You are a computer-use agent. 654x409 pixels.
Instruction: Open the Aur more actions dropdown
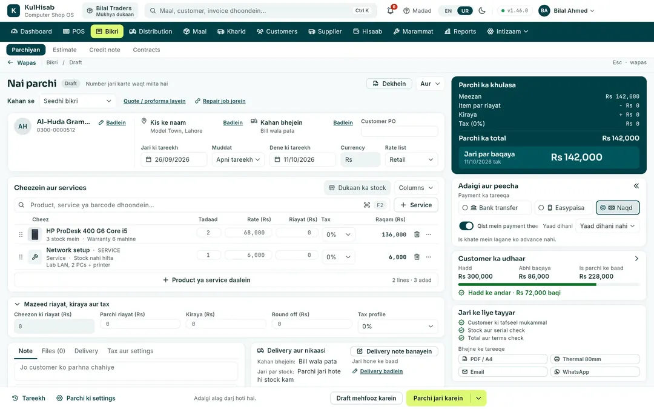tap(430, 84)
